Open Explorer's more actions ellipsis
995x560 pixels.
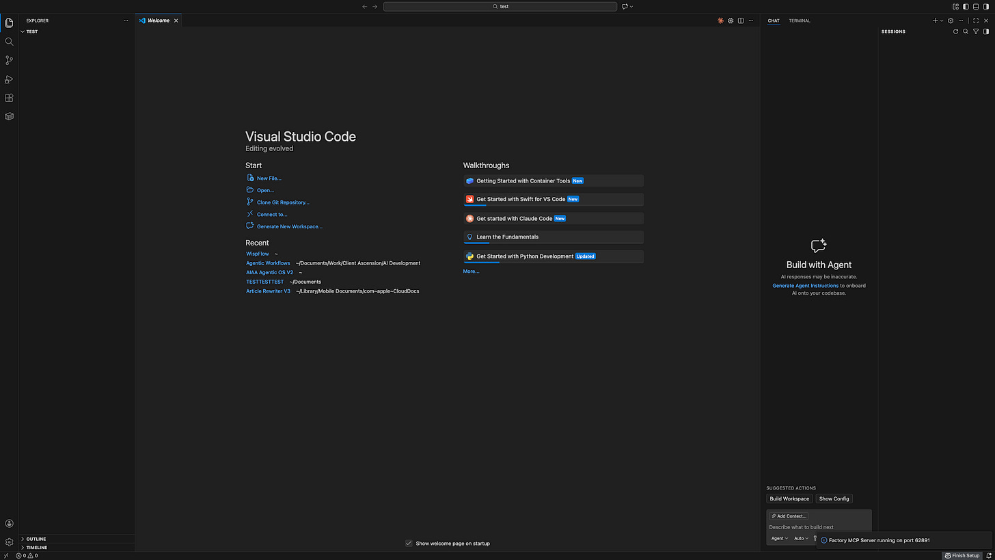[126, 21]
